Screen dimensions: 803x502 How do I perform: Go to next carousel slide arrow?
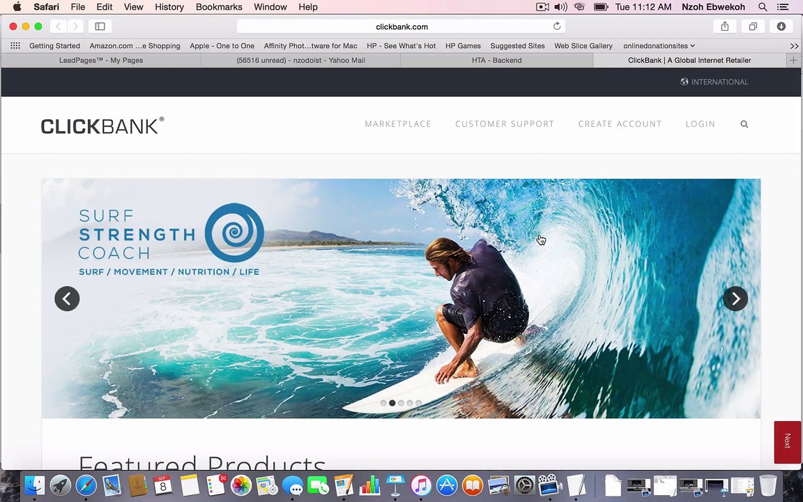pyautogui.click(x=735, y=298)
